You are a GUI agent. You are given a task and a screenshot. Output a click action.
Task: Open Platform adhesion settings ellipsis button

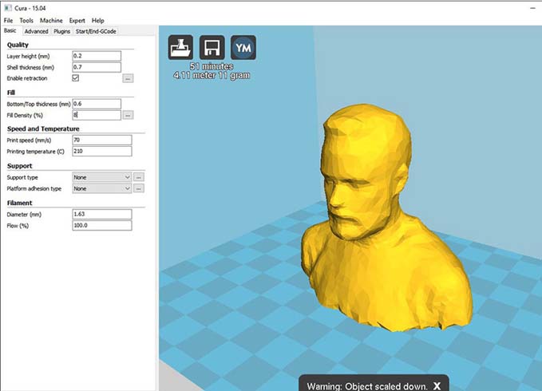[139, 188]
